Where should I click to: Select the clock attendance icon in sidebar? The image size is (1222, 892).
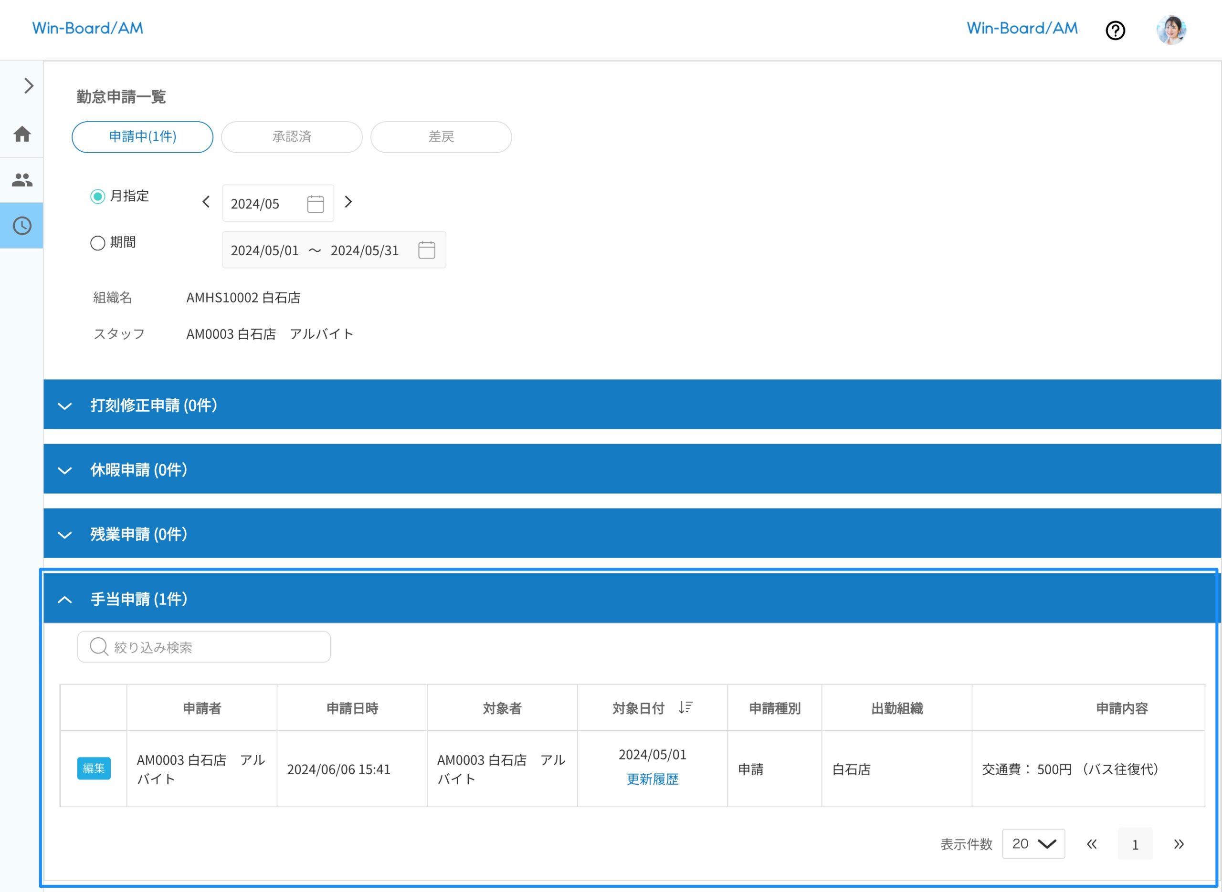22,226
